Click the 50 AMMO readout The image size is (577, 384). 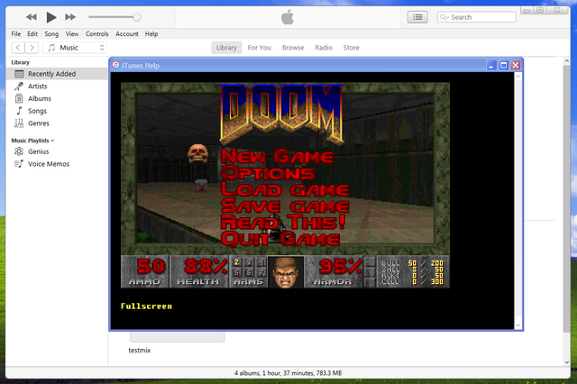tap(144, 272)
